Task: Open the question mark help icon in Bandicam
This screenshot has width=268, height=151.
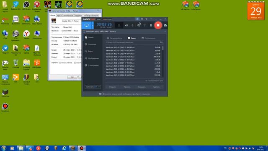Action: point(151,19)
